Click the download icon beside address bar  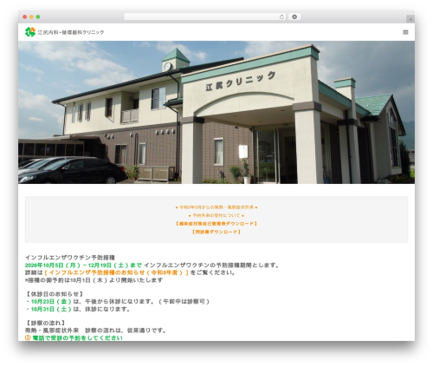(294, 16)
